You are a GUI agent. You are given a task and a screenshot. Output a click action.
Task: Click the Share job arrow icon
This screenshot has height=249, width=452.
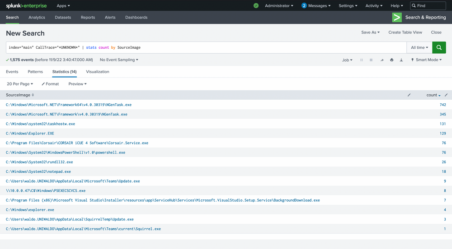click(382, 60)
